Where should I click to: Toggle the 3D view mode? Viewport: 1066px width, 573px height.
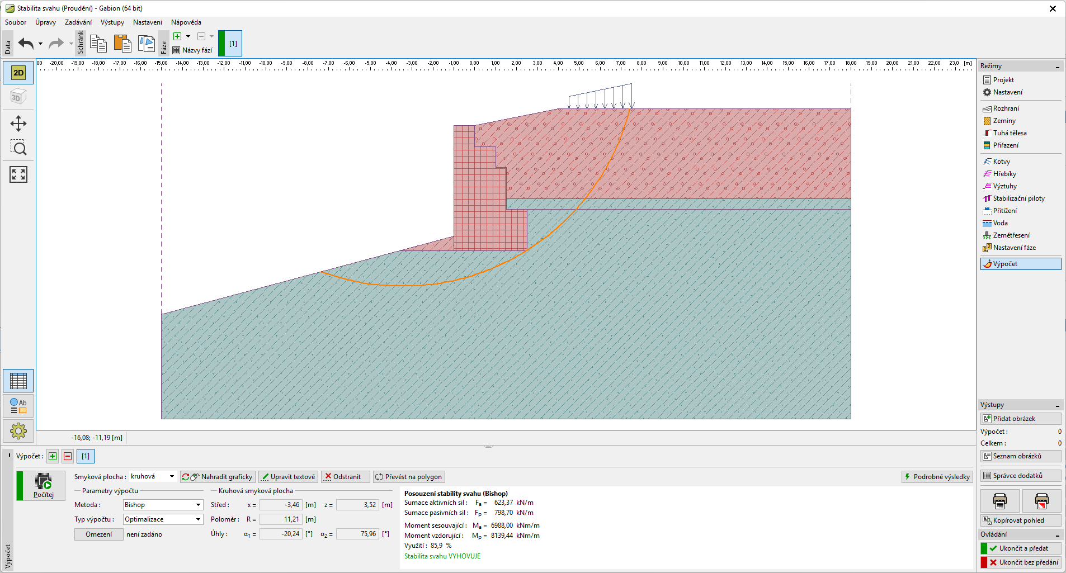[18, 97]
